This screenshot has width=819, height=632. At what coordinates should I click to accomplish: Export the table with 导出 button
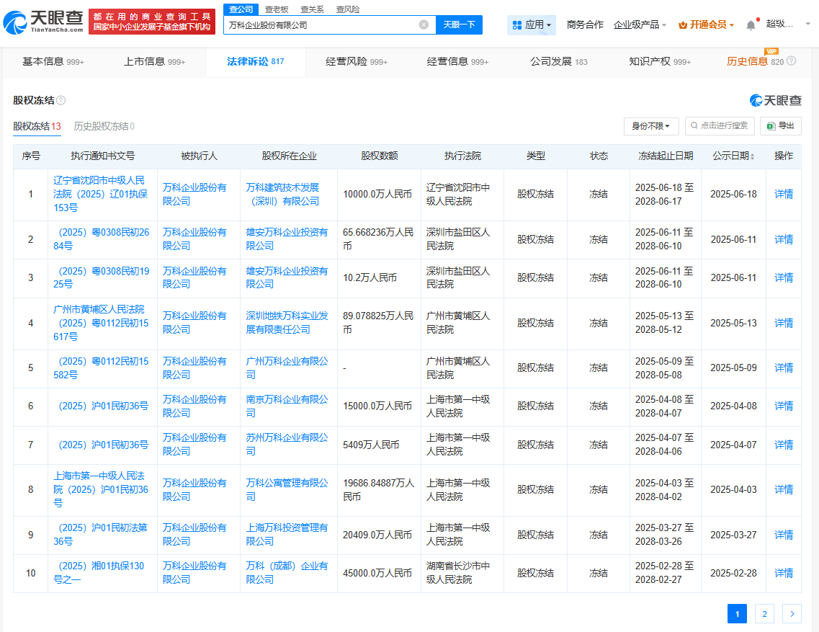[781, 125]
